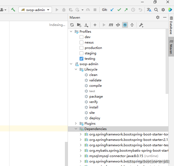Generate sources and update folders icon
The width and height of the screenshot is (174, 166).
[x=79, y=25]
